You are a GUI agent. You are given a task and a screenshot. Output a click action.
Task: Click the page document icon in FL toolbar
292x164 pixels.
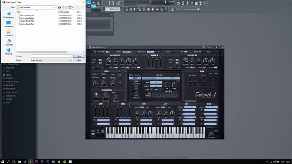148,9
